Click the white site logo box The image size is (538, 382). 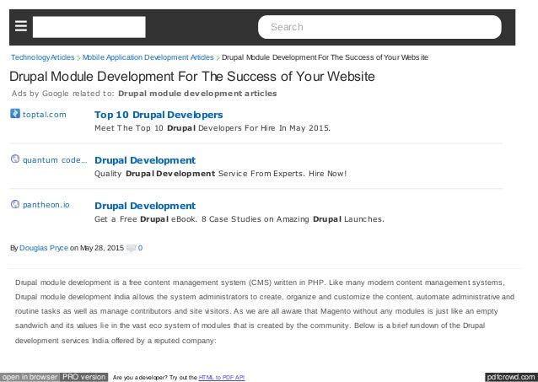(89, 27)
